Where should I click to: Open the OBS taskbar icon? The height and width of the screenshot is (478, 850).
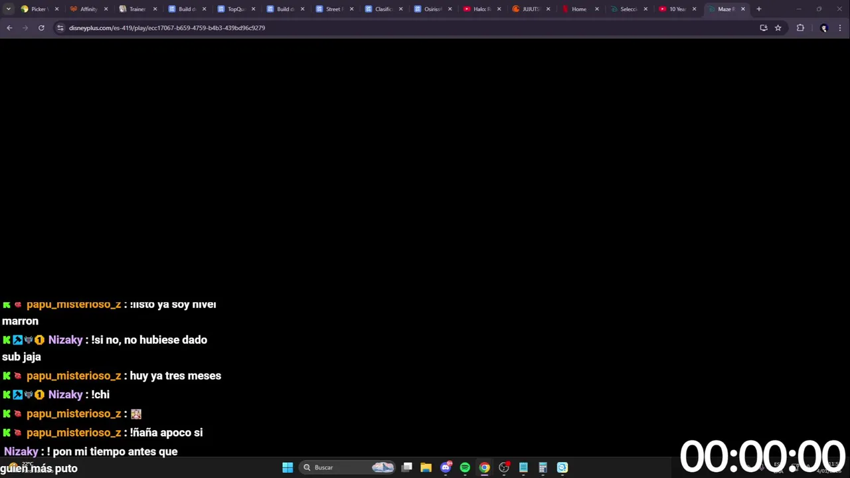(x=504, y=467)
